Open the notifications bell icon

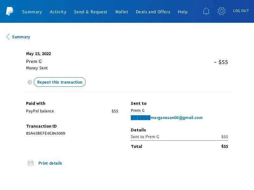click(x=206, y=11)
